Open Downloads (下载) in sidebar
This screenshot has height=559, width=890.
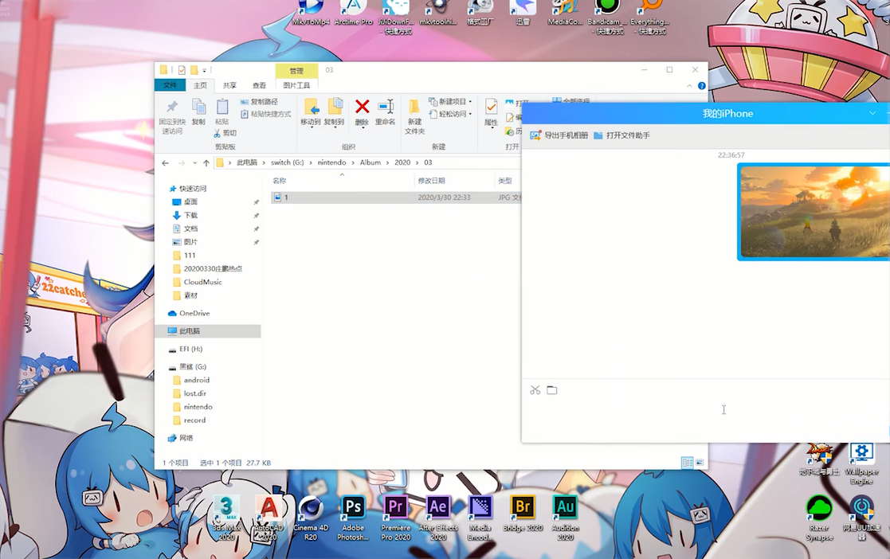pyautogui.click(x=185, y=216)
